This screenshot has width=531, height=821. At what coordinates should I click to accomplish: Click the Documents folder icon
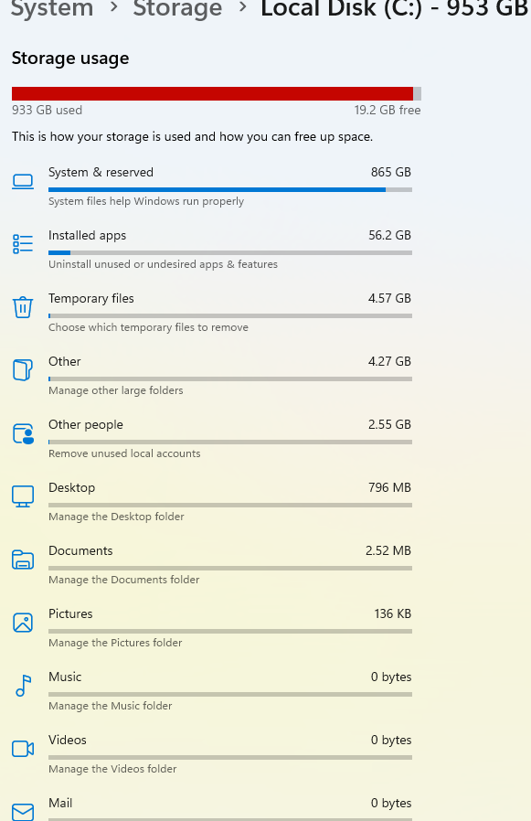pos(23,560)
